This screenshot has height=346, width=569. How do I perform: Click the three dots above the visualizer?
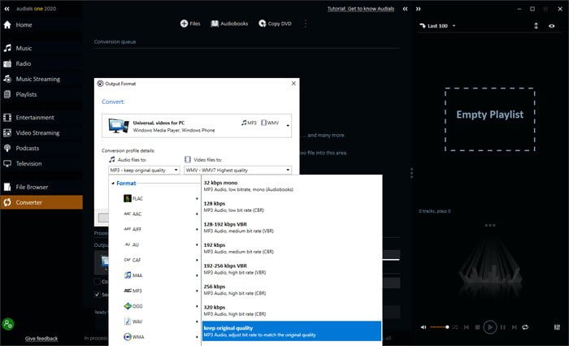tap(490, 225)
